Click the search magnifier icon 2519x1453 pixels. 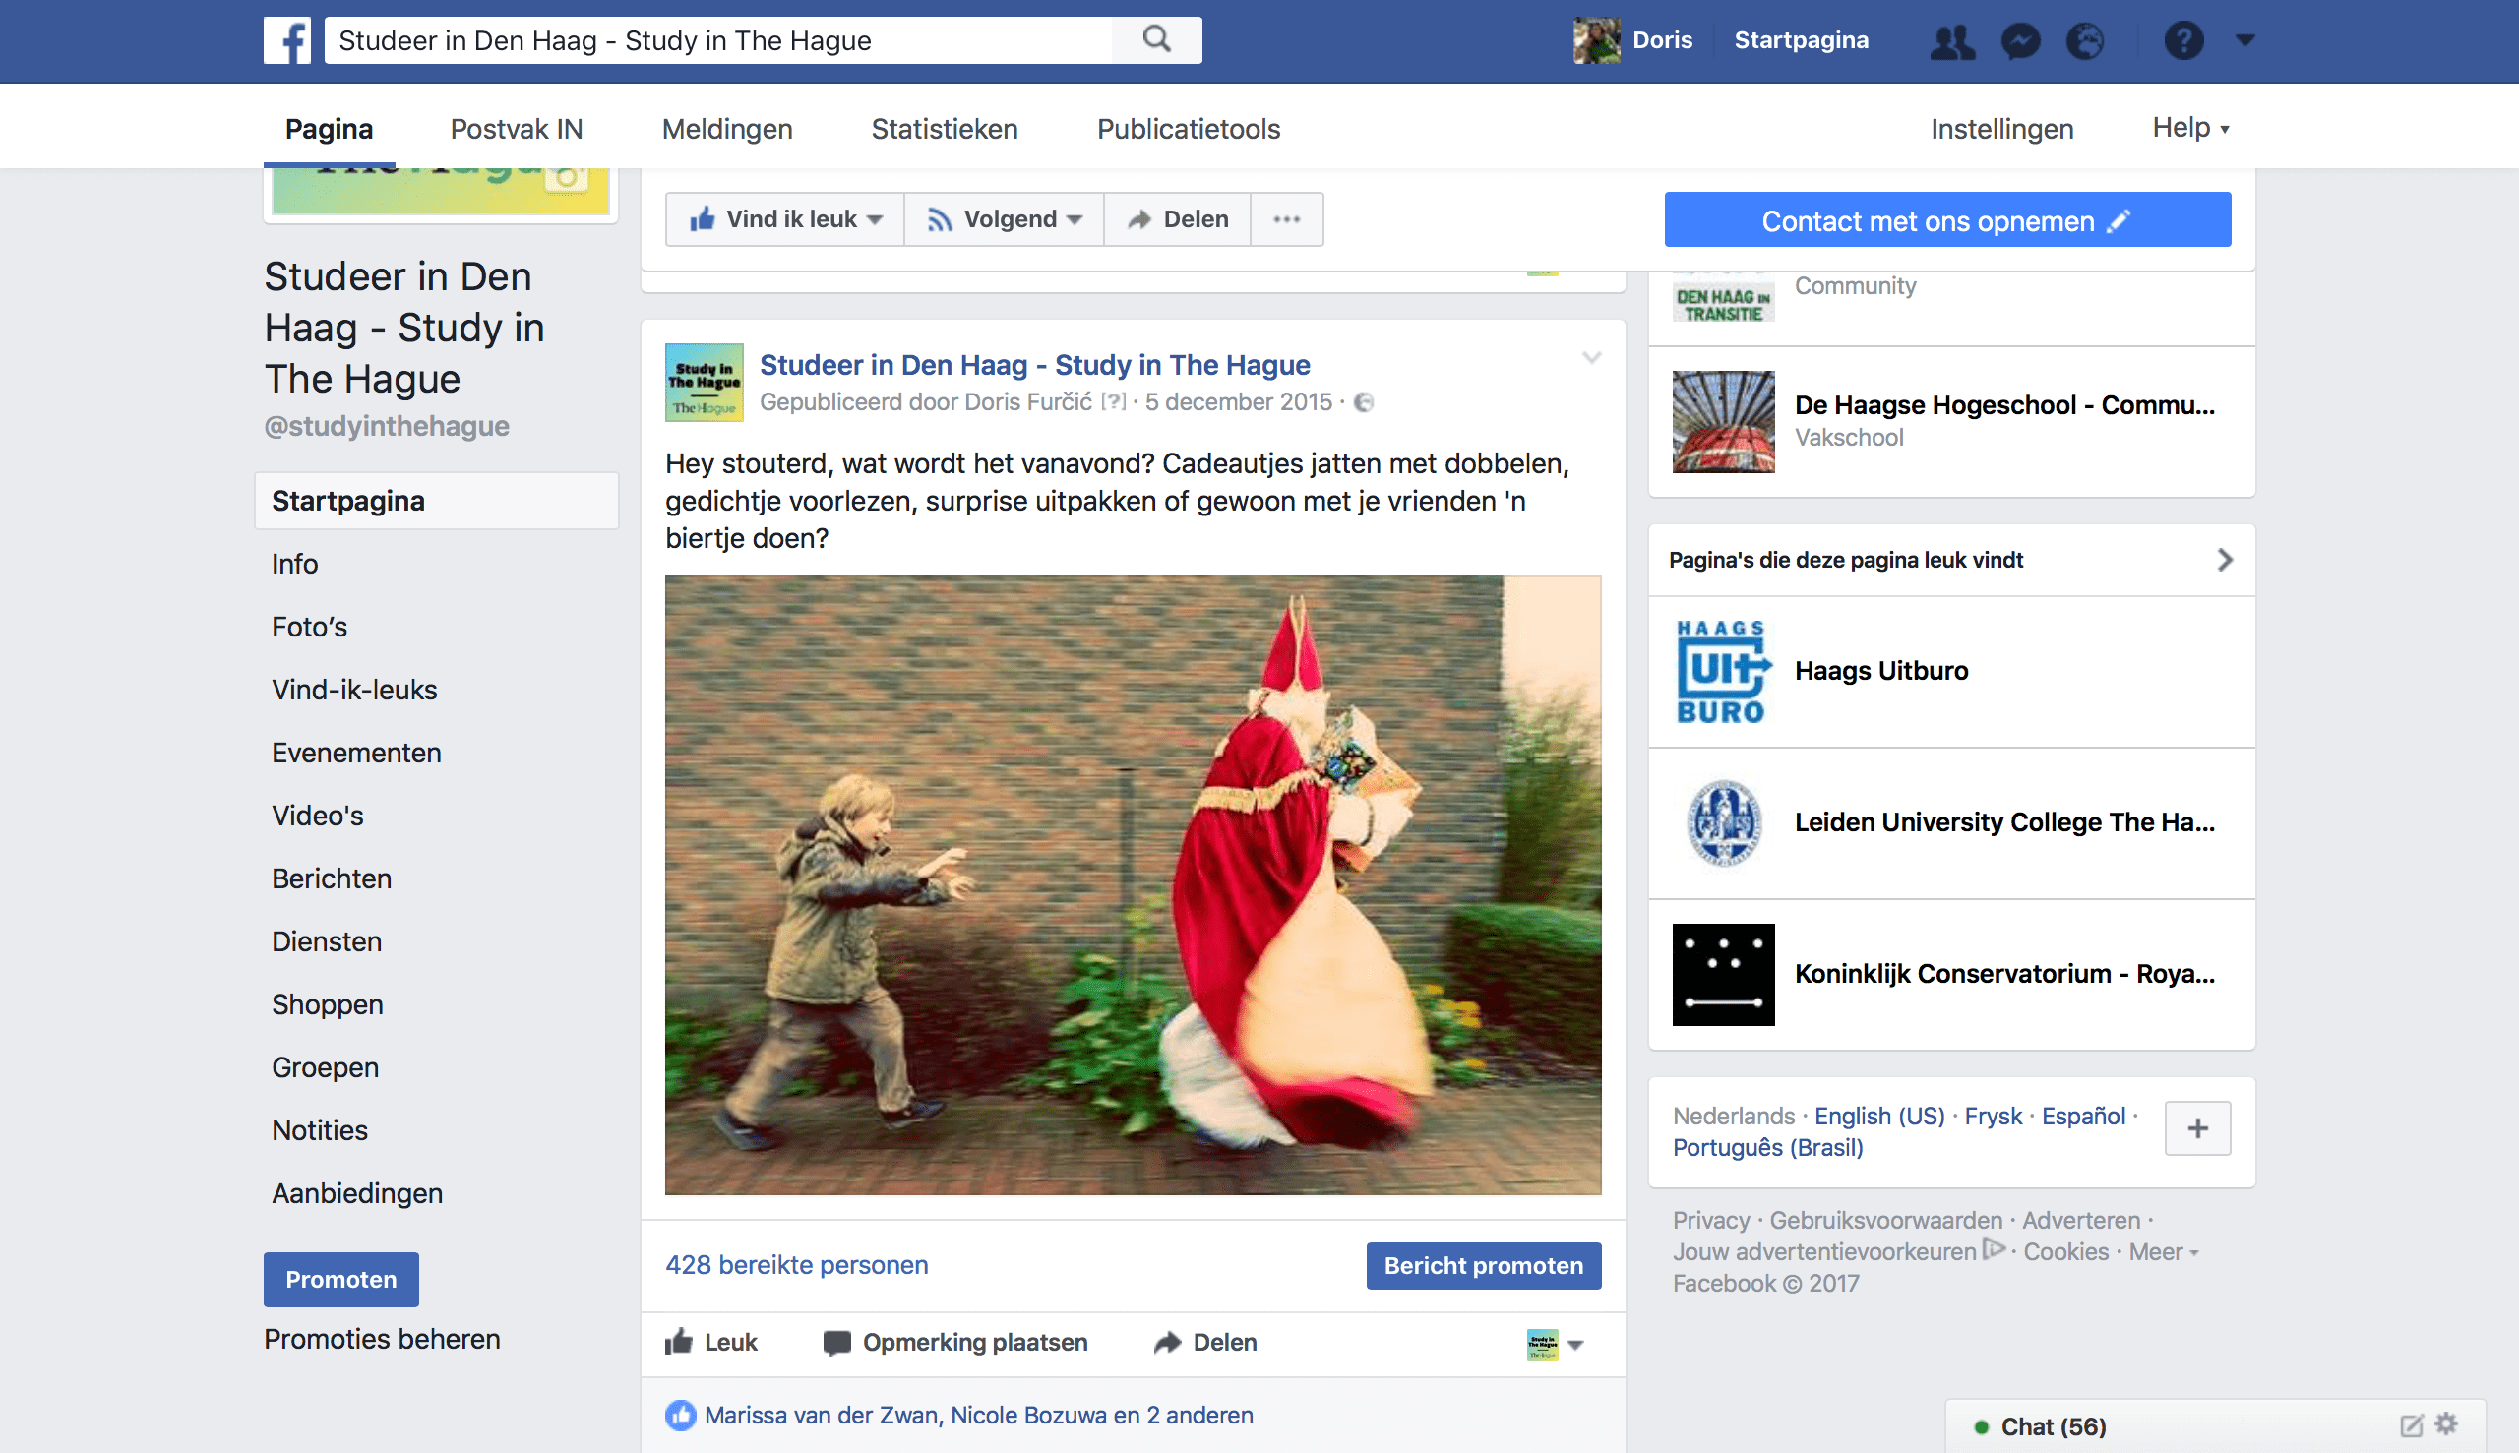1157,40
